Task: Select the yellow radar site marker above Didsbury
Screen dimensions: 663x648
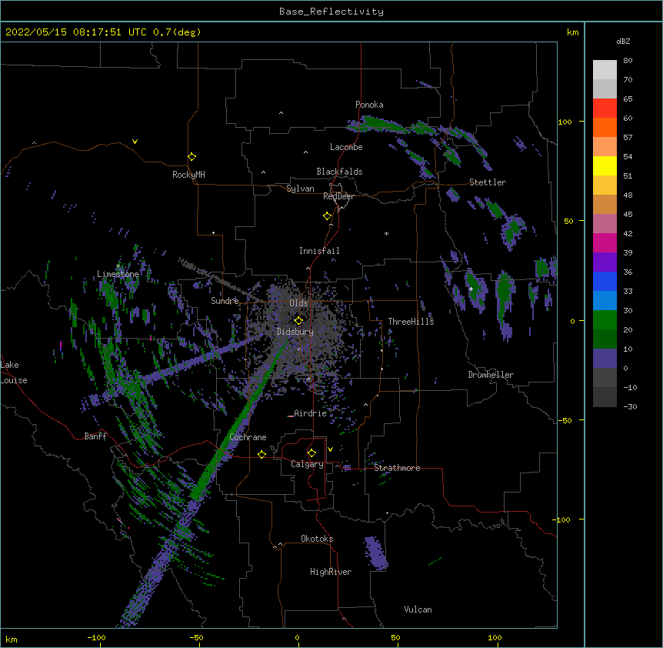Action: coord(298,320)
